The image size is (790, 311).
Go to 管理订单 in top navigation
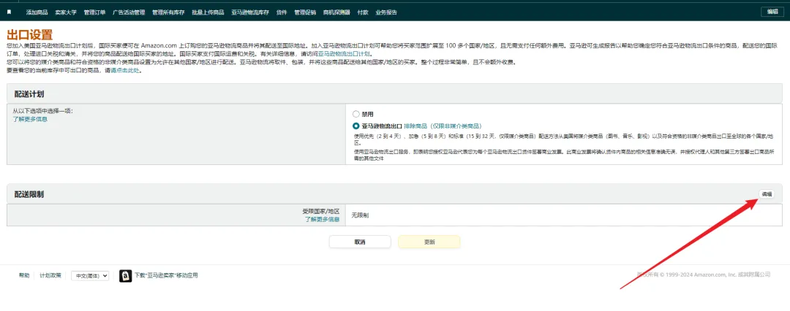pos(94,12)
